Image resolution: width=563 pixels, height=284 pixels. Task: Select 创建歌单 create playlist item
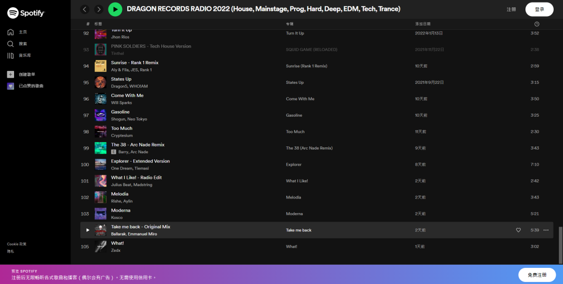pyautogui.click(x=27, y=75)
